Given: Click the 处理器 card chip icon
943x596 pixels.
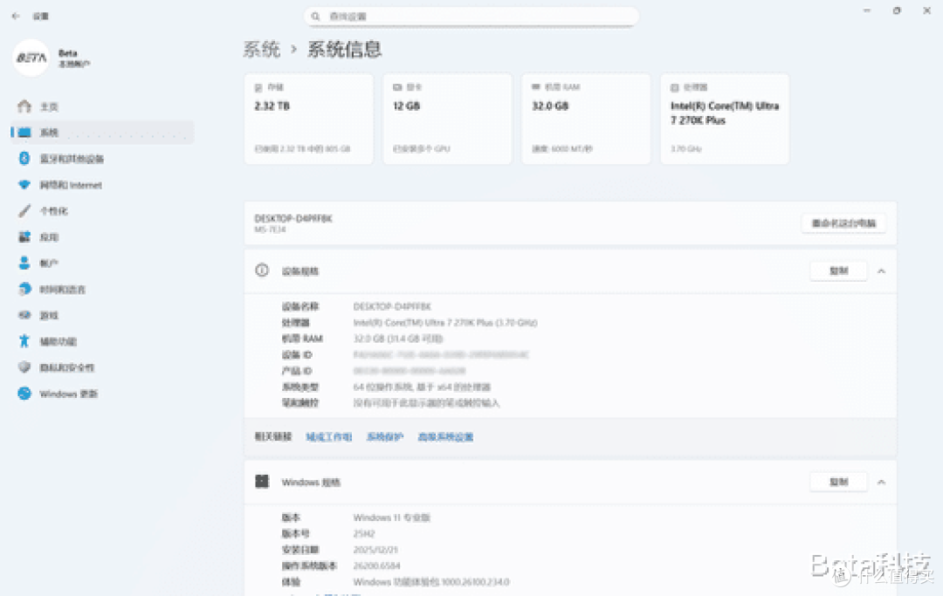Looking at the screenshot, I should [675, 88].
